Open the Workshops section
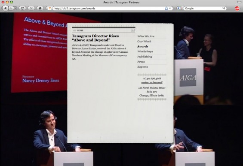The height and width of the screenshot is (166, 243). [145, 51]
